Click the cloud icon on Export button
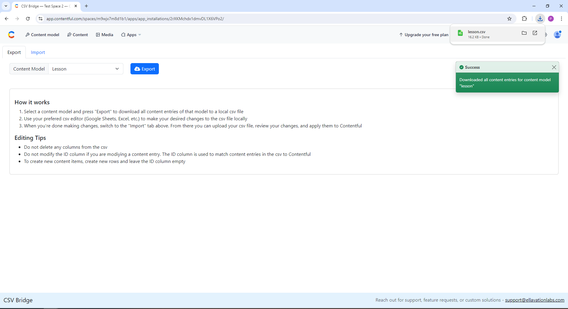This screenshot has width=568, height=309. 137,69
